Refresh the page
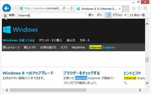The image size is (151, 94). point(71,8)
